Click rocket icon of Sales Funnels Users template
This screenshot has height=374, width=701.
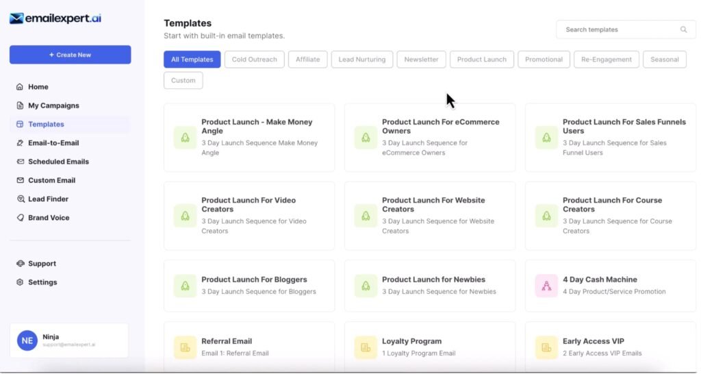(x=546, y=138)
